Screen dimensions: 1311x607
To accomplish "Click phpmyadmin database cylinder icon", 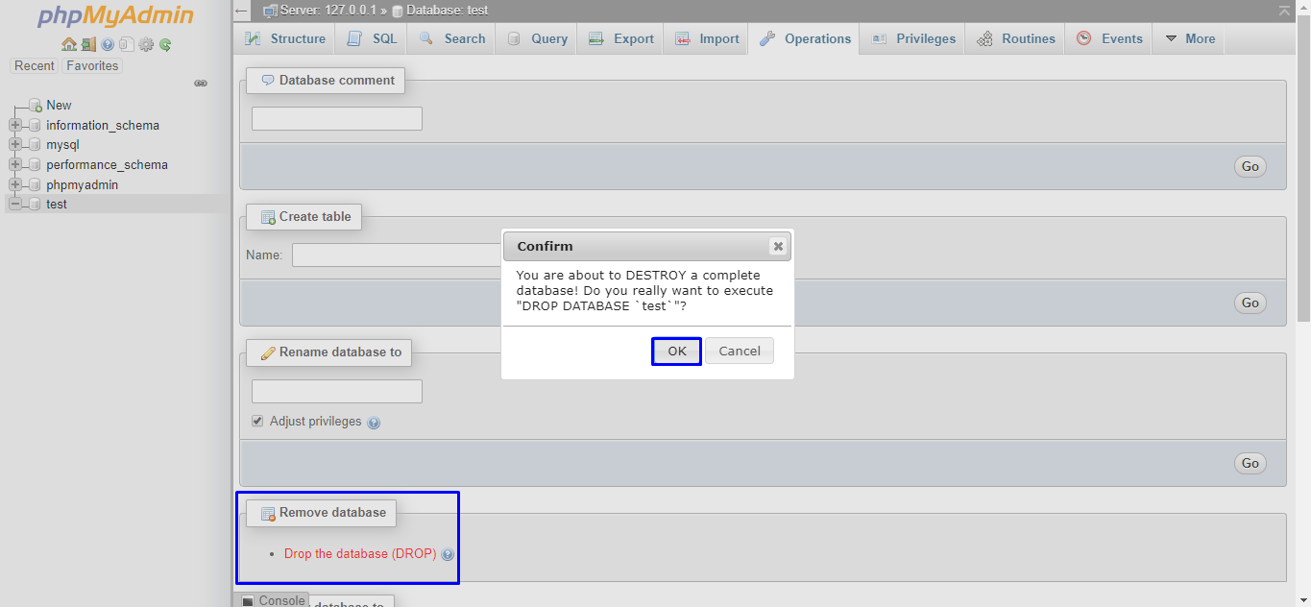I will coord(36,185).
